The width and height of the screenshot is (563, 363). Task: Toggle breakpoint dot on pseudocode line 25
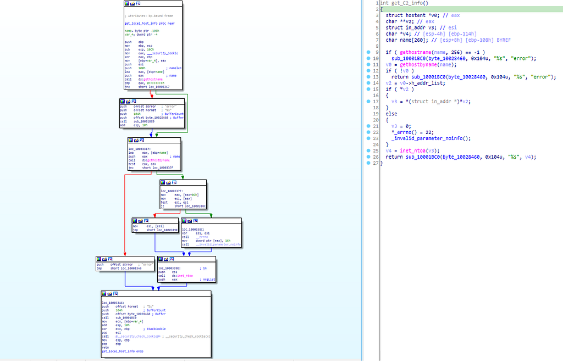pos(368,150)
